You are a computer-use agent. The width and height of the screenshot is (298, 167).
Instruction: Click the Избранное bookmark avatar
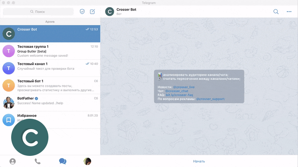coord(9,120)
